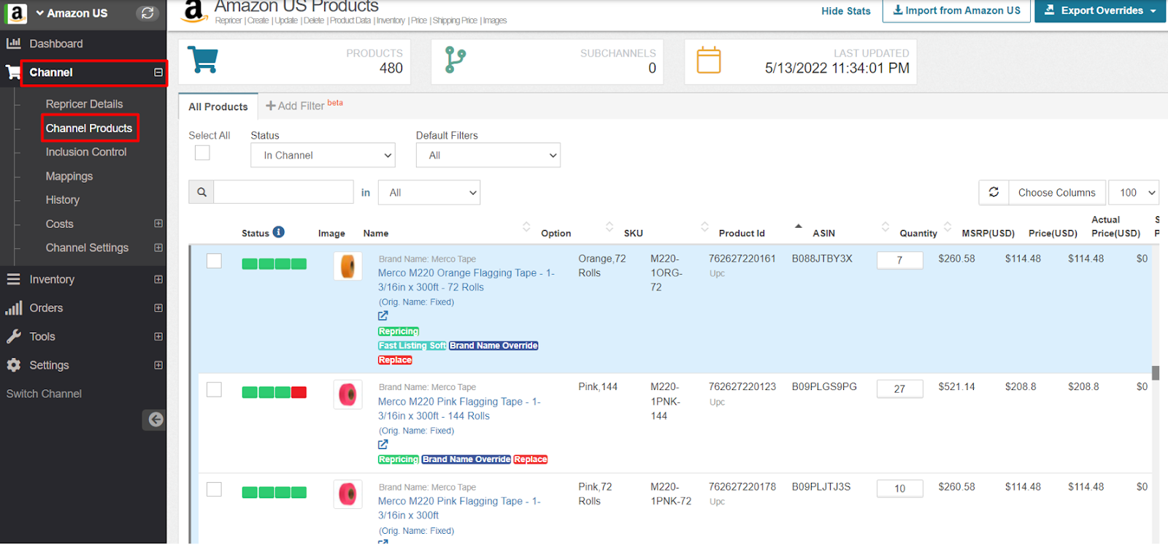Click Import from Amazon US button

[956, 11]
